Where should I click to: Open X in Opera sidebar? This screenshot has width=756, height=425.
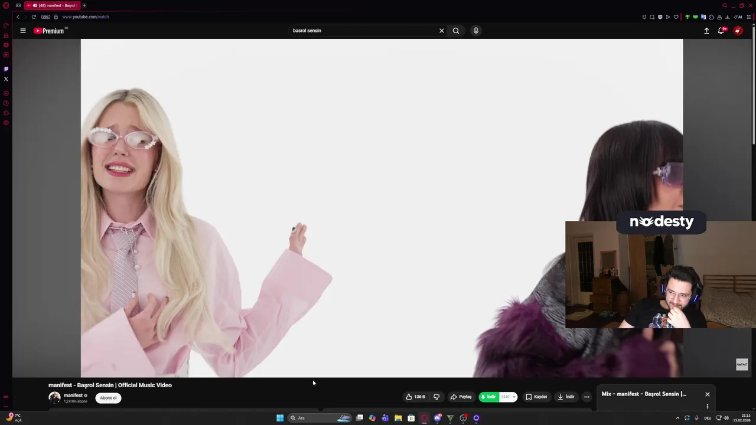click(x=6, y=79)
